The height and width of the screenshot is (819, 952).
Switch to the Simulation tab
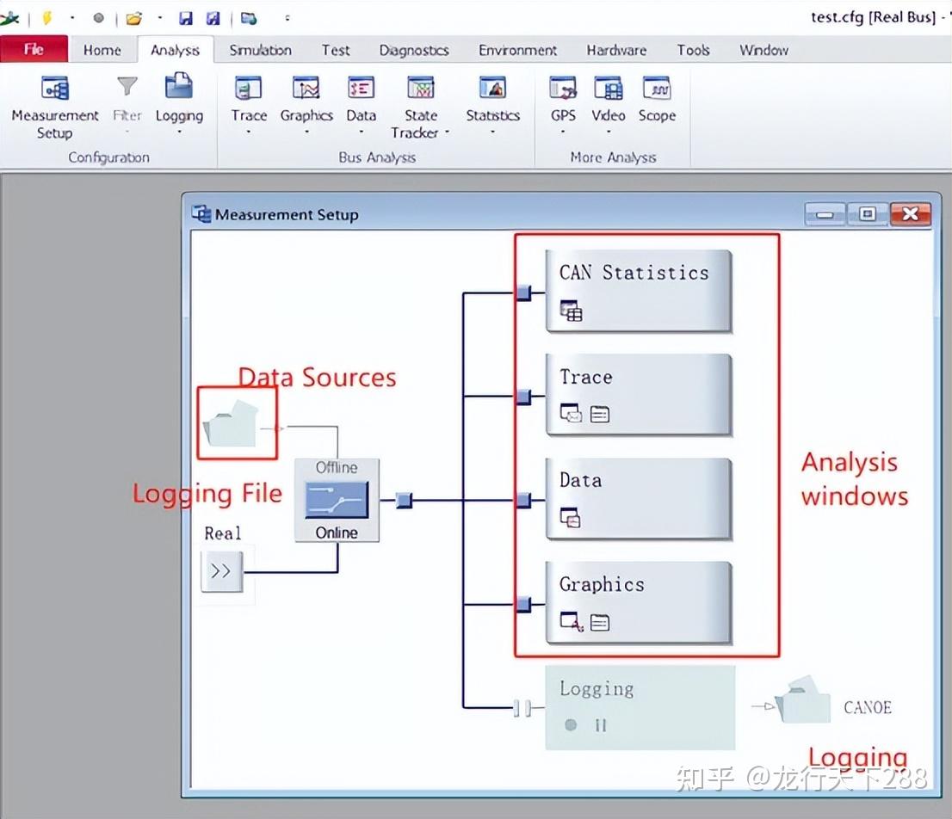(261, 50)
